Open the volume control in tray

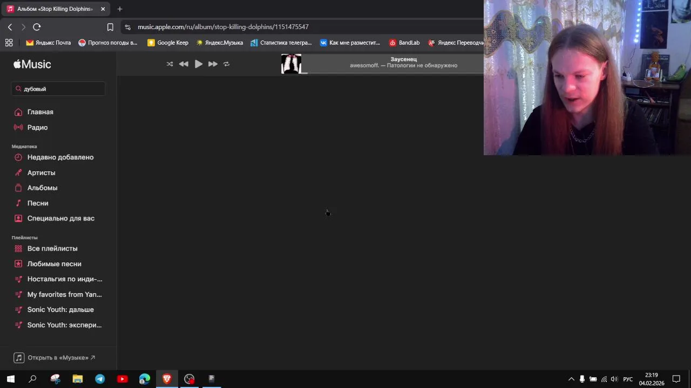point(614,379)
